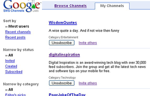
Task: Click the Narrow by category heading
Action: click(x=21, y=84)
